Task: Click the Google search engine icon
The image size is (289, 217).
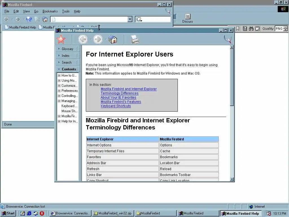Action: coord(139,19)
